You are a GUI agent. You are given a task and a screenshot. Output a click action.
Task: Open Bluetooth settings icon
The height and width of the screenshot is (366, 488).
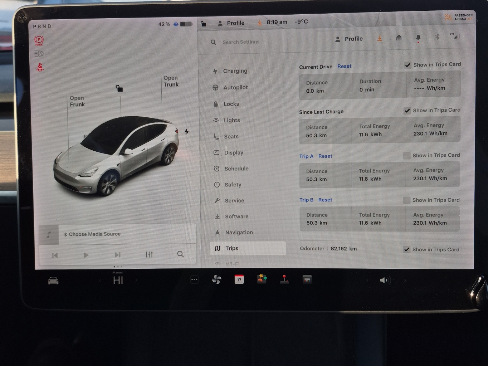tap(437, 37)
